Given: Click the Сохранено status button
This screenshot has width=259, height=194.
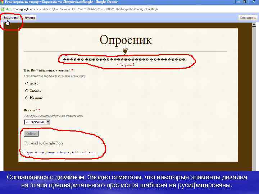Looking at the screenshot, I should (x=248, y=18).
